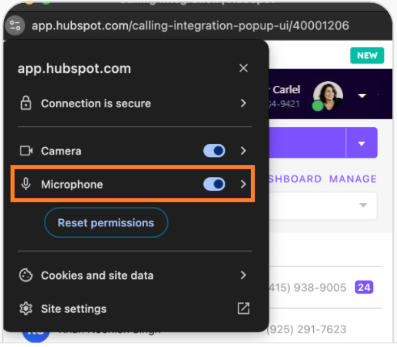The height and width of the screenshot is (347, 397).
Task: Click the Site settings label
Action: coord(74,309)
